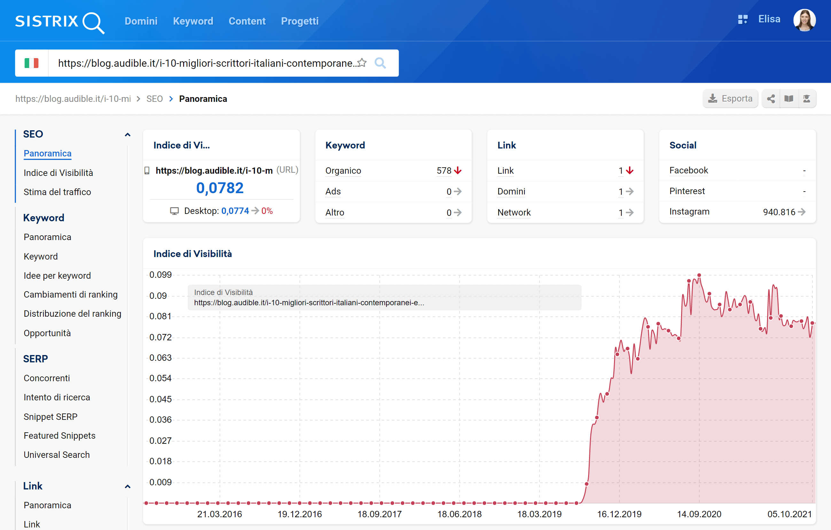Click the graduation tutorial icon
This screenshot has width=831, height=530.
click(x=806, y=99)
